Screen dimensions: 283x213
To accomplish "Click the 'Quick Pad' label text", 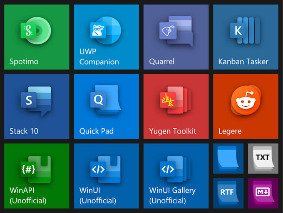I will pos(97,131).
